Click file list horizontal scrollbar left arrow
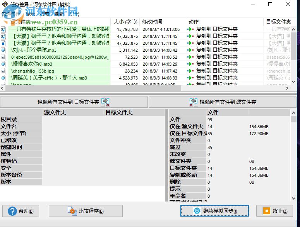 (2, 88)
